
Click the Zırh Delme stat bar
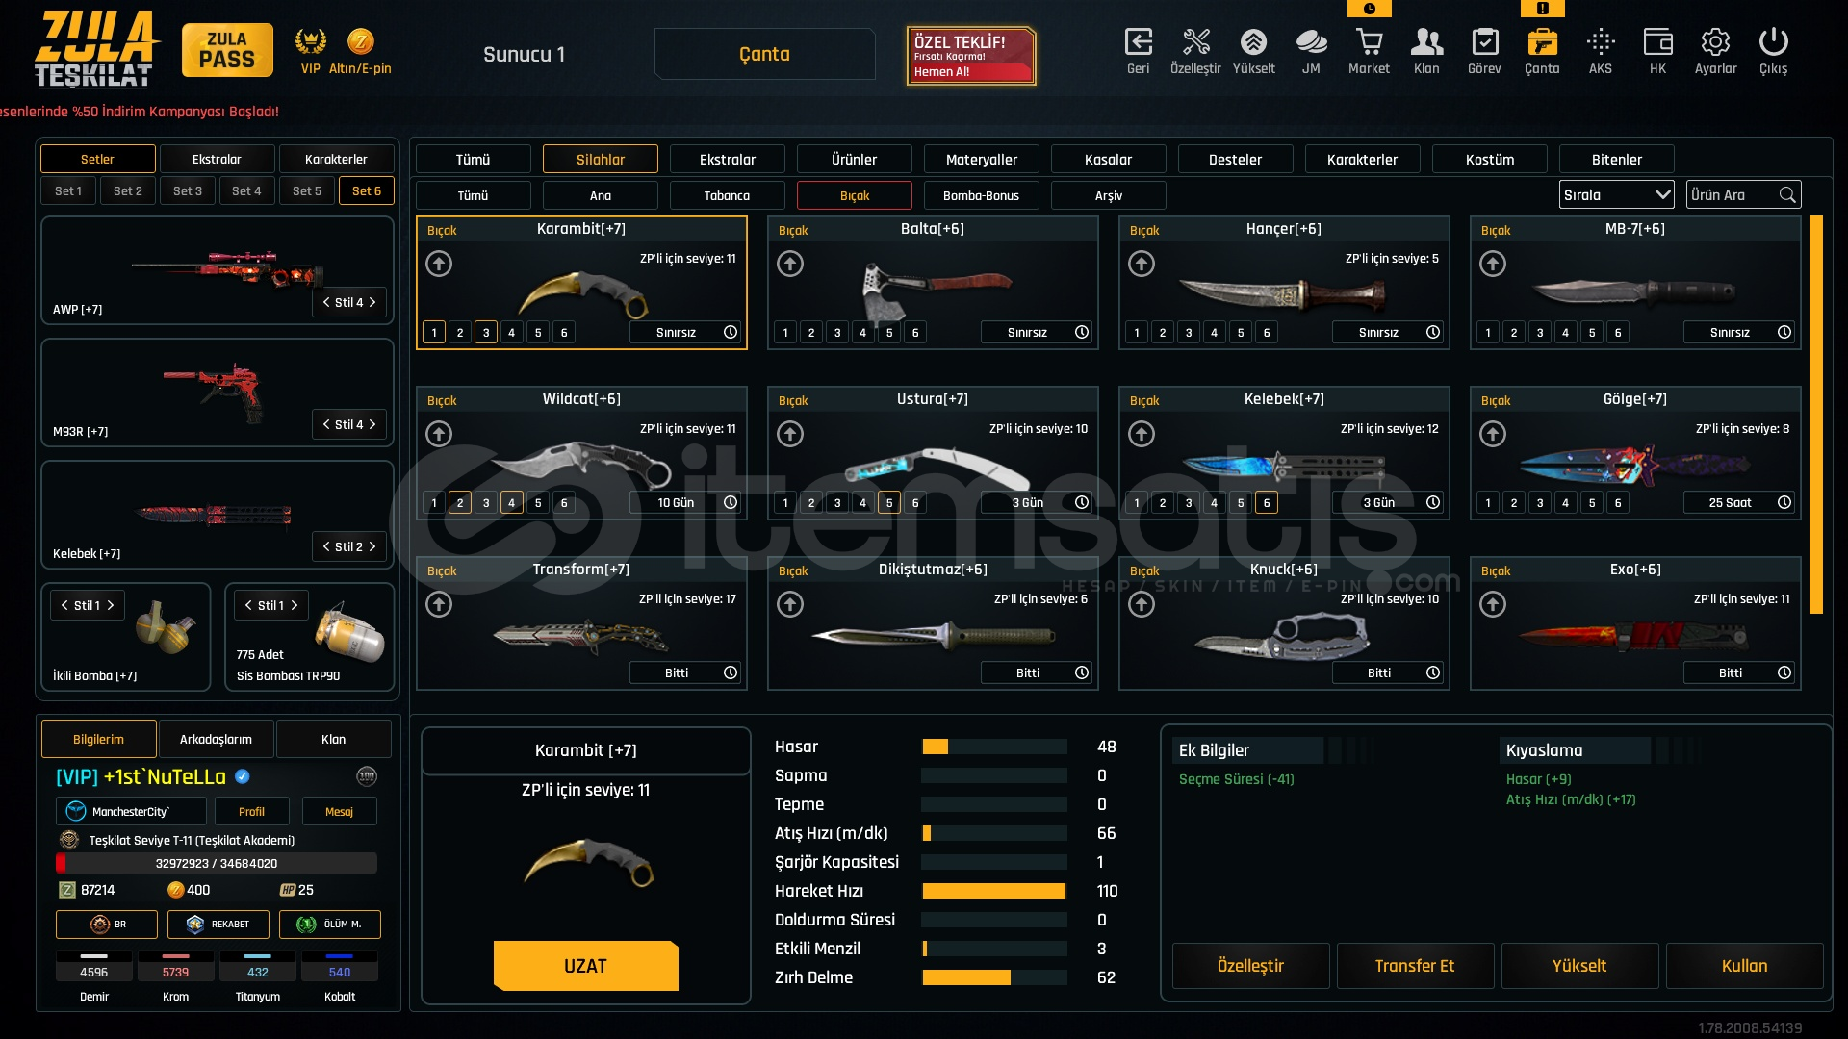994,977
